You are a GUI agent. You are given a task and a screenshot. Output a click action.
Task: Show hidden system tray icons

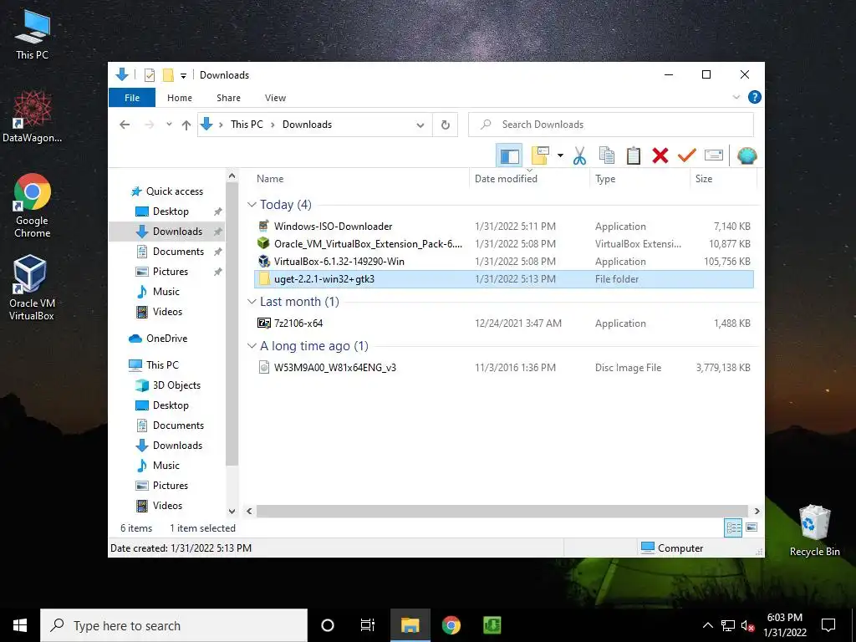707,625
